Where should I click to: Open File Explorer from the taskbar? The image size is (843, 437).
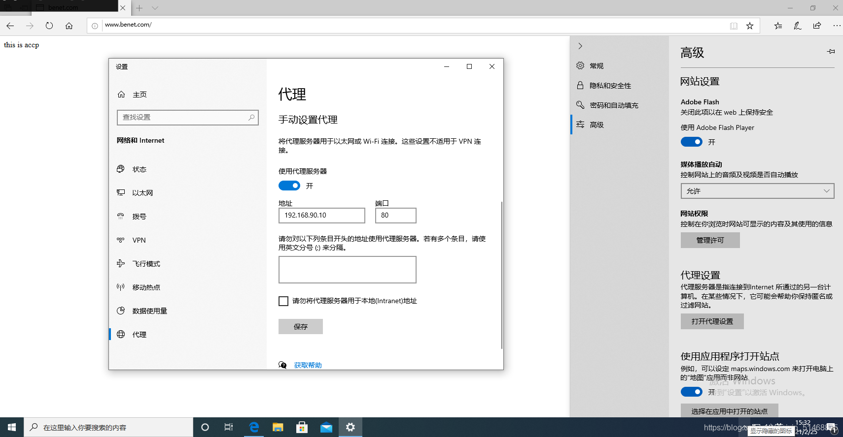tap(278, 427)
